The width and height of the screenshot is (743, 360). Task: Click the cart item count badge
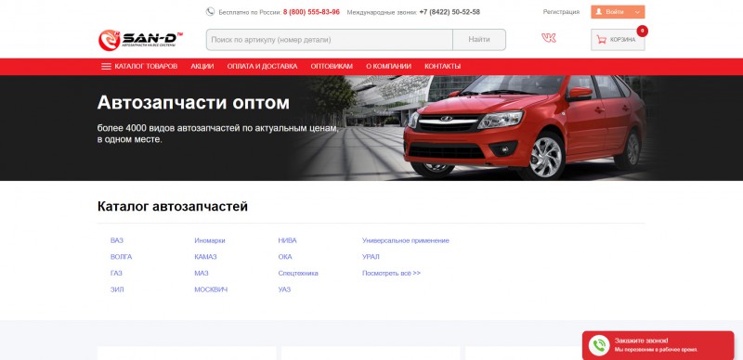642,31
